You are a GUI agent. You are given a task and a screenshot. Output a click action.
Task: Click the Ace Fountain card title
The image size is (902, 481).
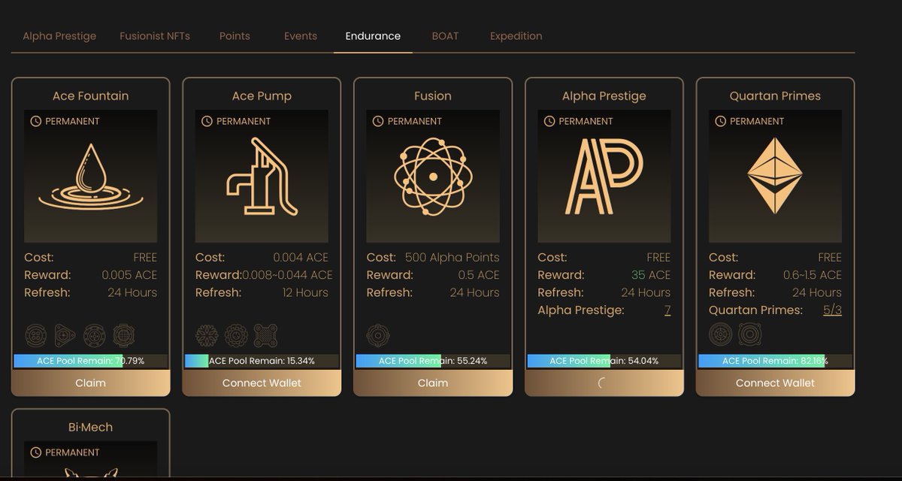91,96
